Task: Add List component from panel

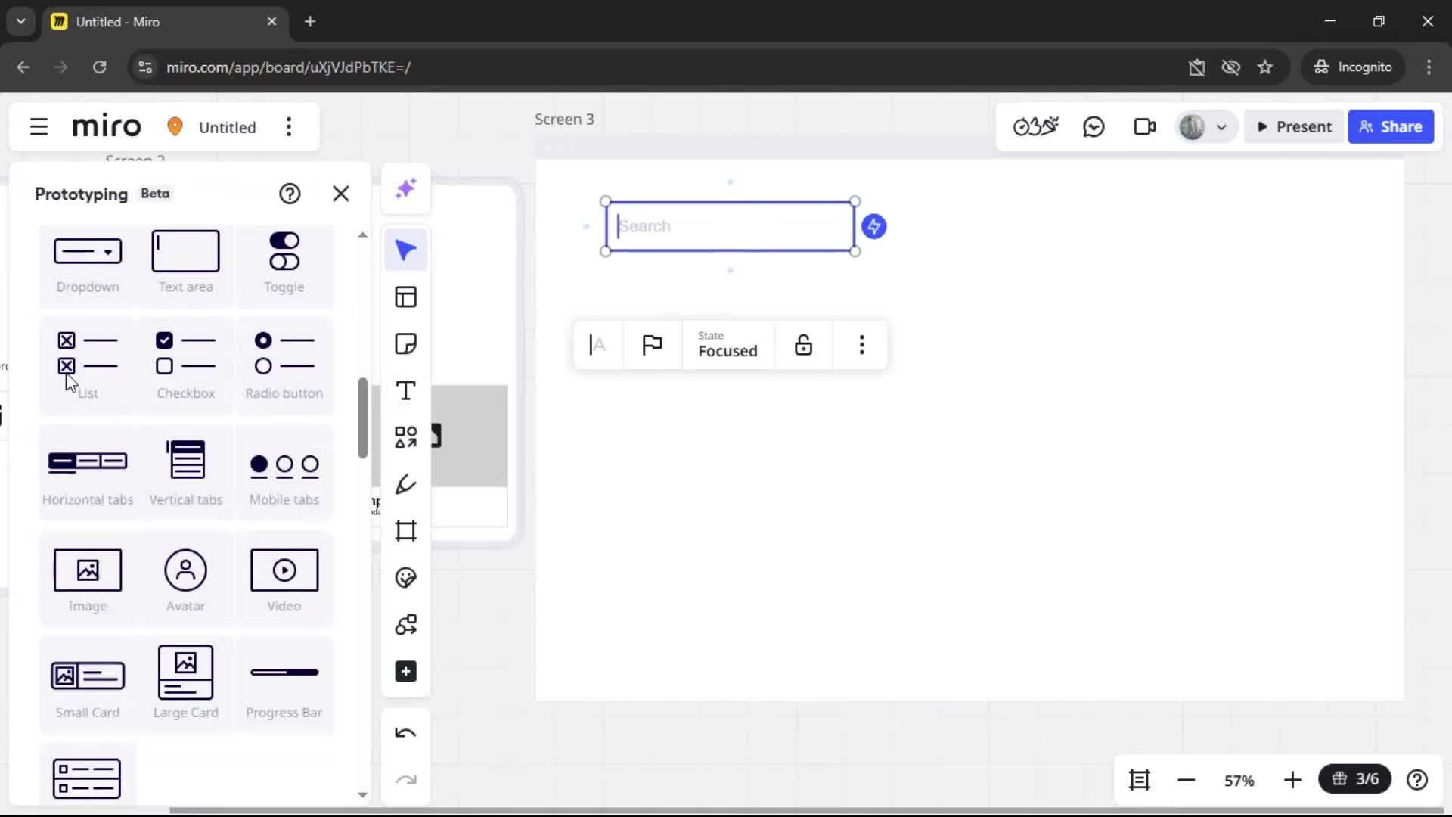Action: click(x=88, y=366)
